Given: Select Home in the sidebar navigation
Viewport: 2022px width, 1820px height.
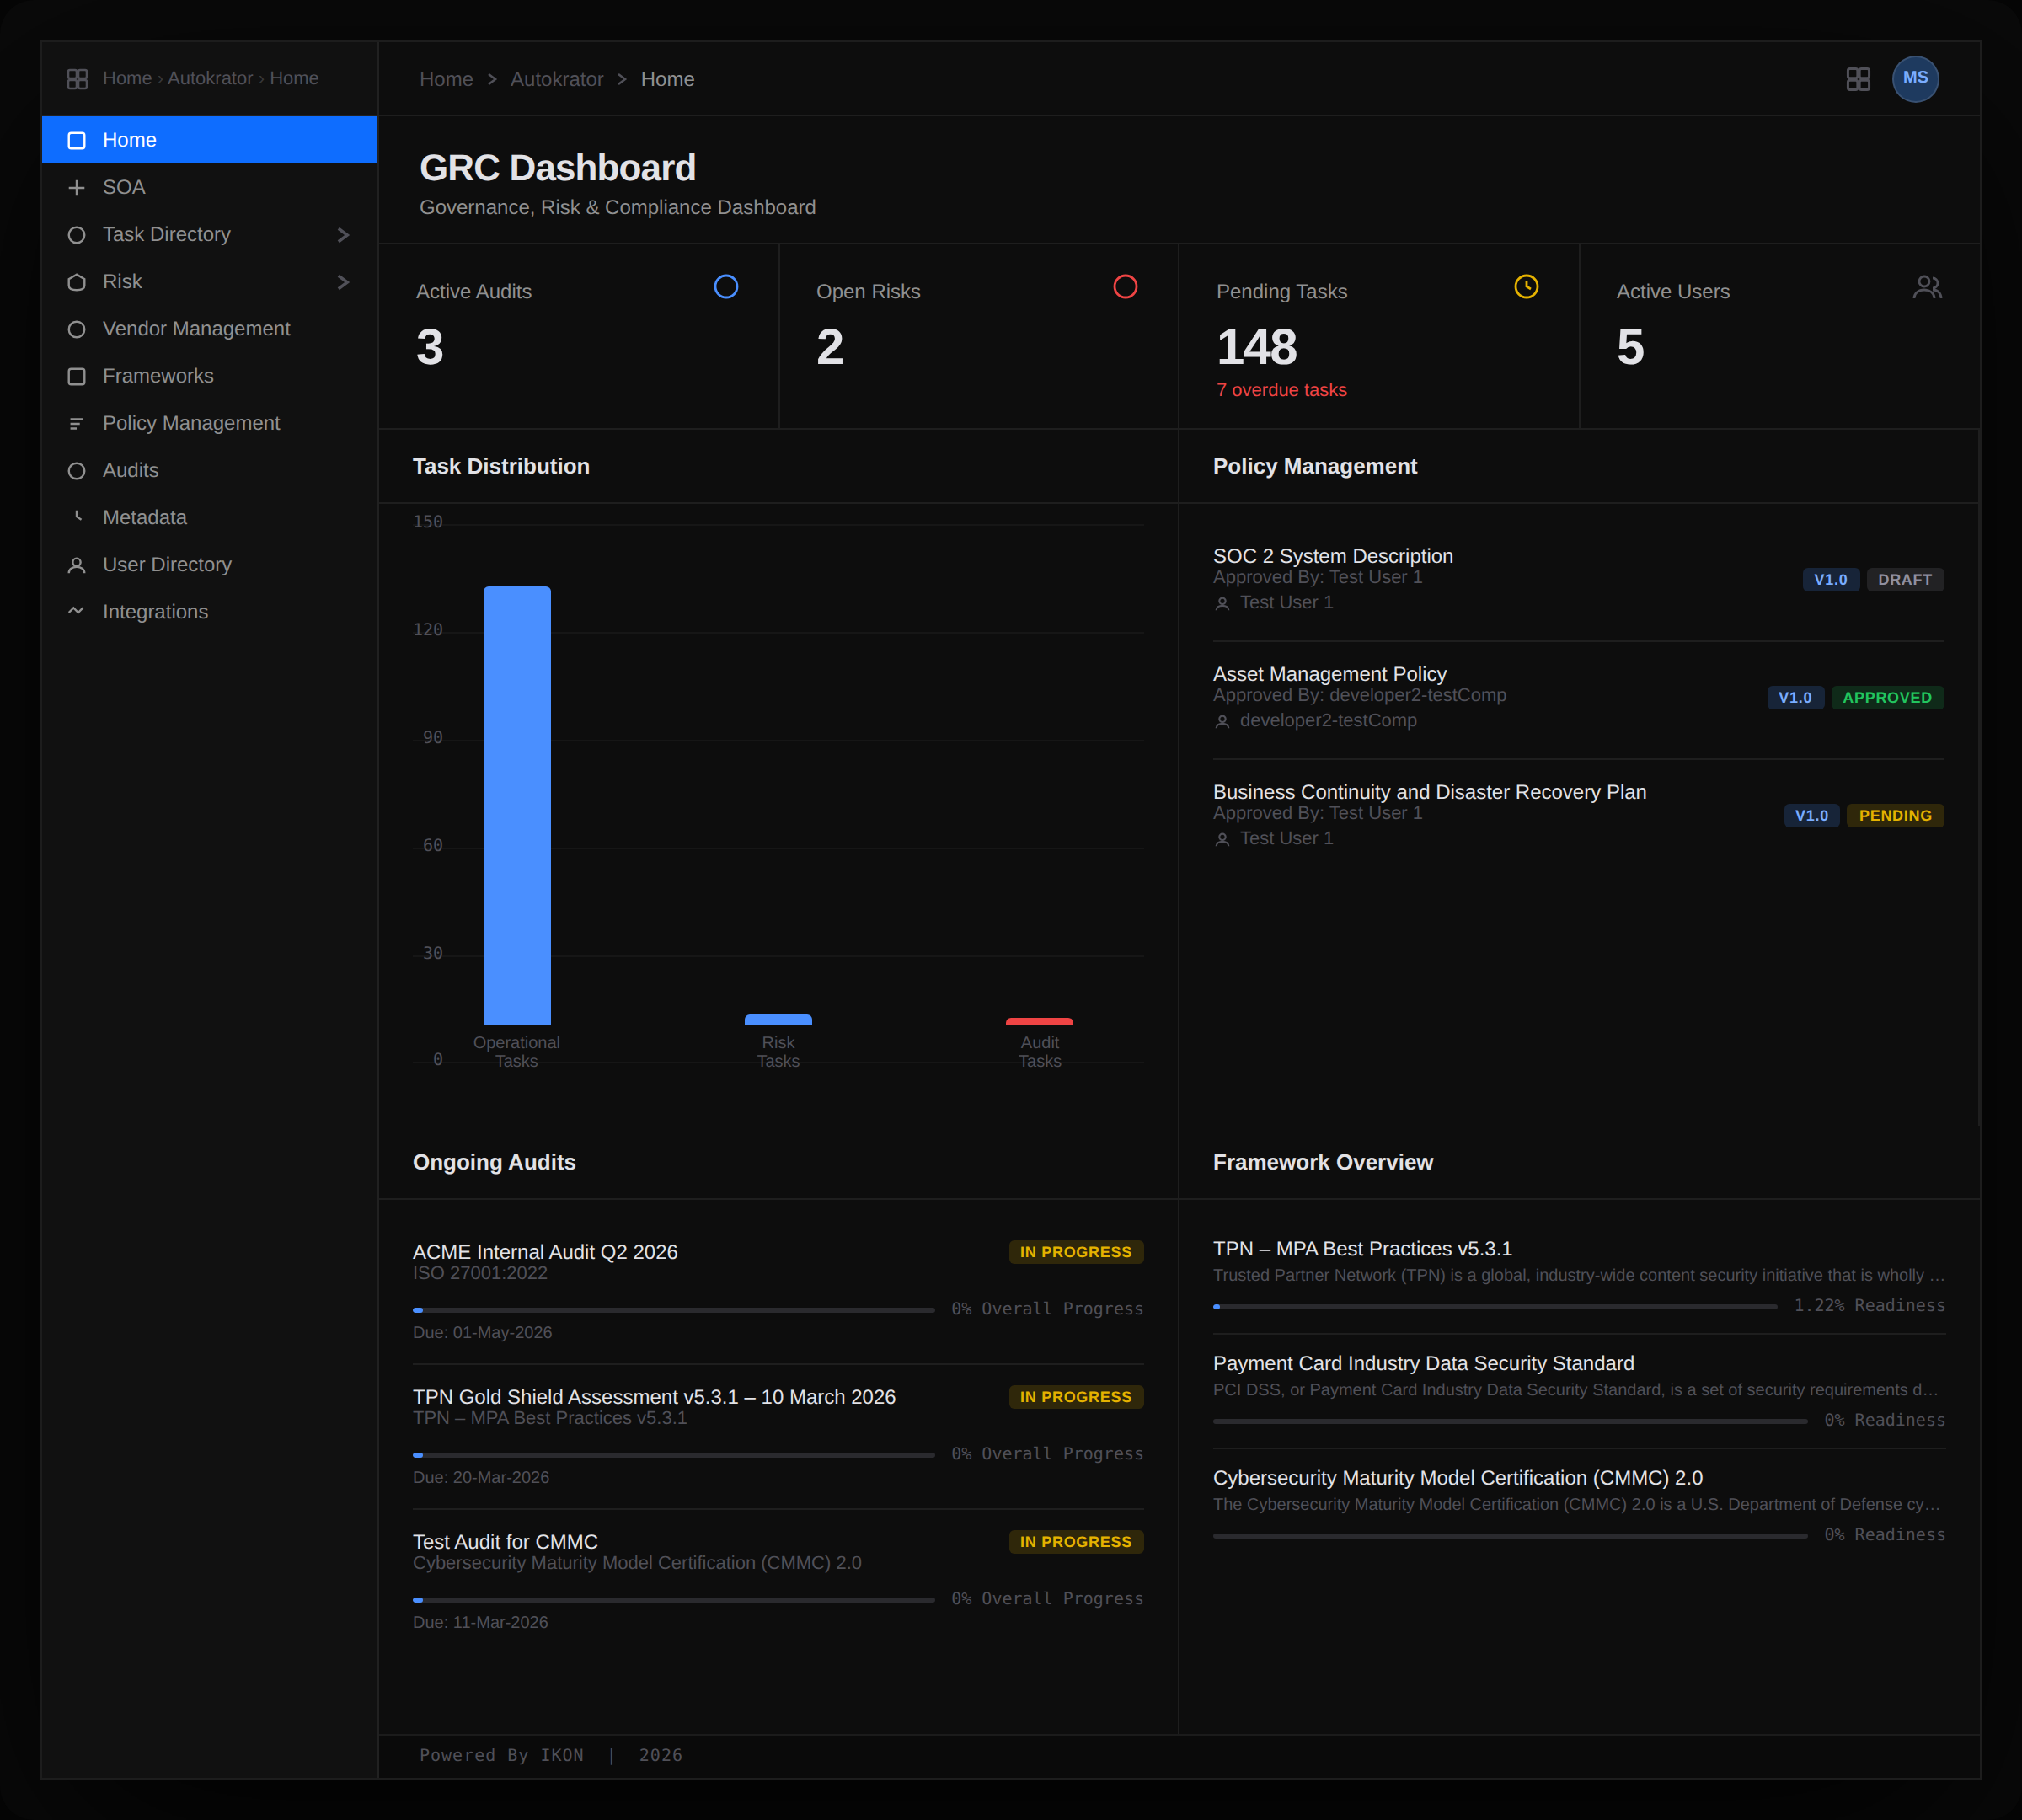Looking at the screenshot, I should [x=129, y=140].
